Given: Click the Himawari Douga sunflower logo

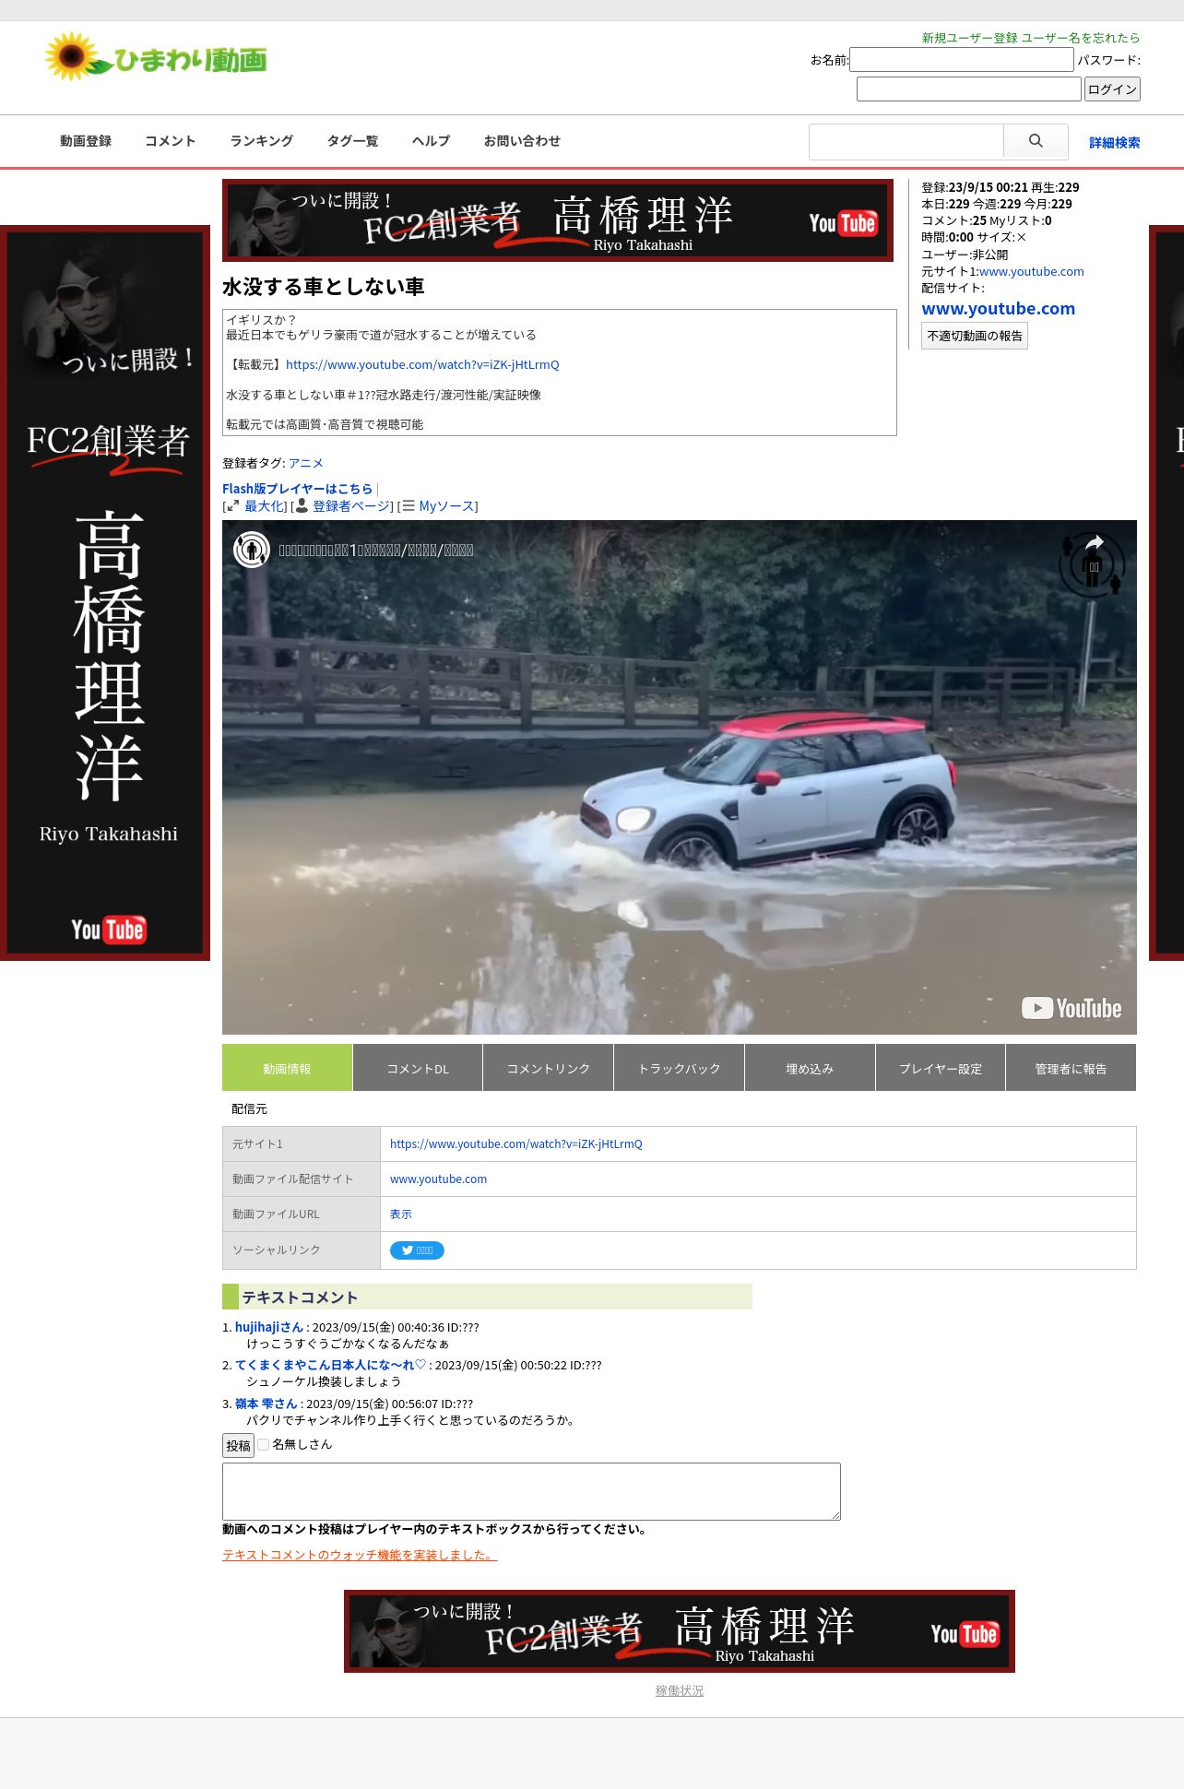Looking at the screenshot, I should 156,58.
